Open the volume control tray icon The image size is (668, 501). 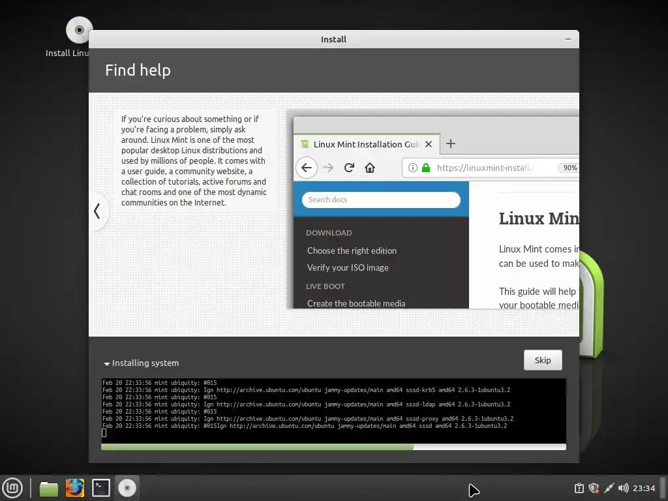coord(623,488)
